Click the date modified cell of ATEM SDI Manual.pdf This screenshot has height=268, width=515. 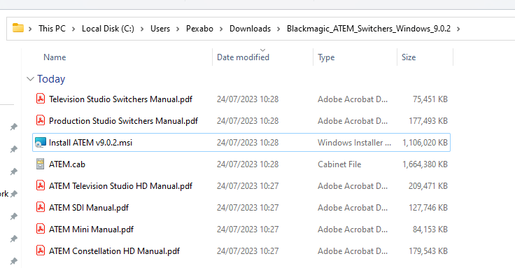click(x=248, y=208)
